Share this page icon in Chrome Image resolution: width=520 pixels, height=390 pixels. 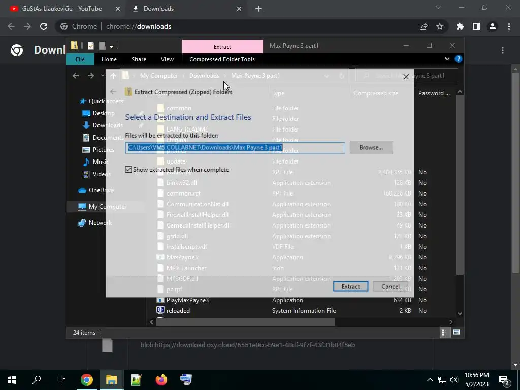[x=424, y=26]
